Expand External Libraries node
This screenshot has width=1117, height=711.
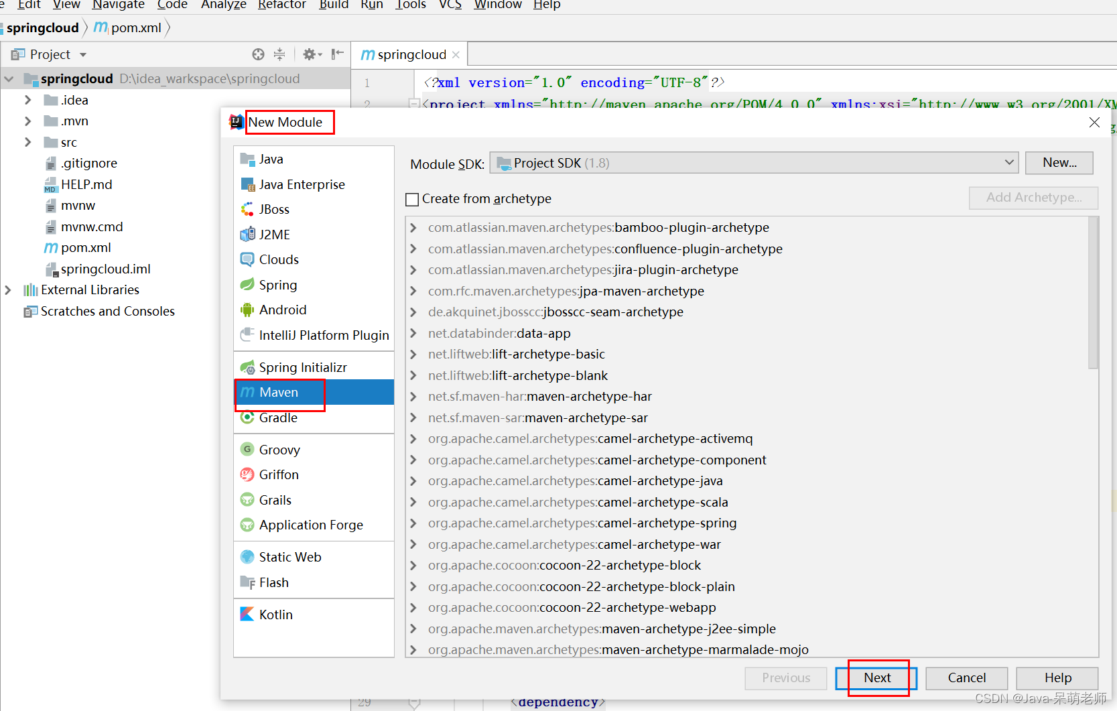tap(8, 289)
